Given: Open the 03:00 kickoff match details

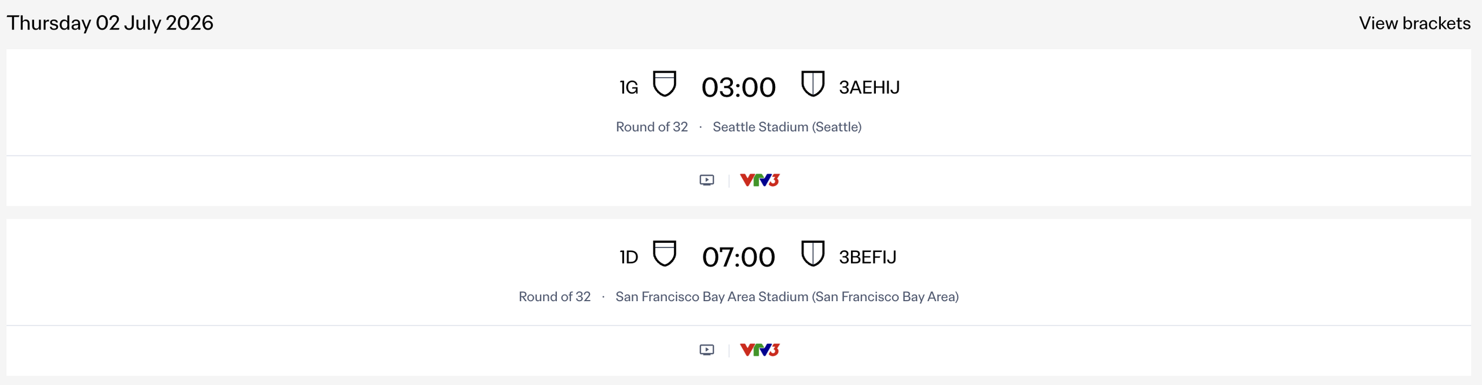Looking at the screenshot, I should [738, 88].
